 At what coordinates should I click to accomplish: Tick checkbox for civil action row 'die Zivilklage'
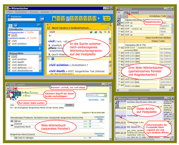(119, 53)
